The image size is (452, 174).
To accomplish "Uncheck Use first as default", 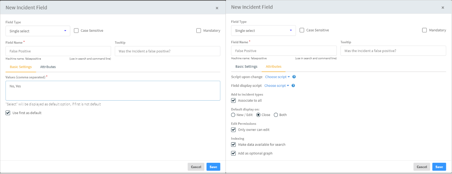I will point(8,113).
